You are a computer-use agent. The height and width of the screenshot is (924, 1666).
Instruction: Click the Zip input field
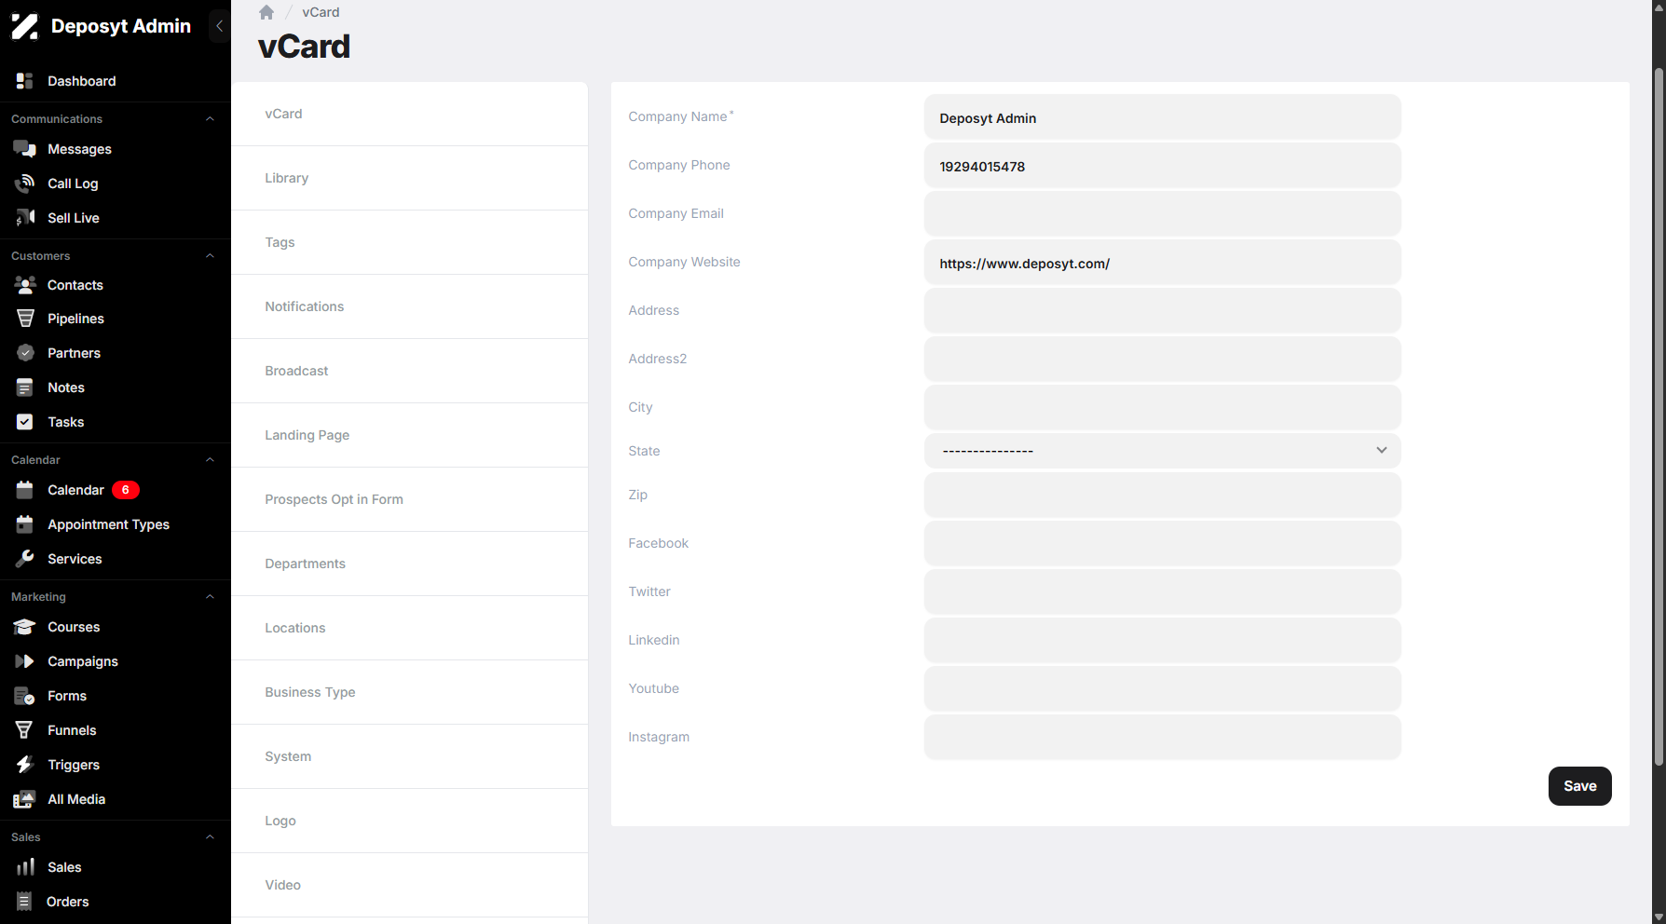point(1162,496)
